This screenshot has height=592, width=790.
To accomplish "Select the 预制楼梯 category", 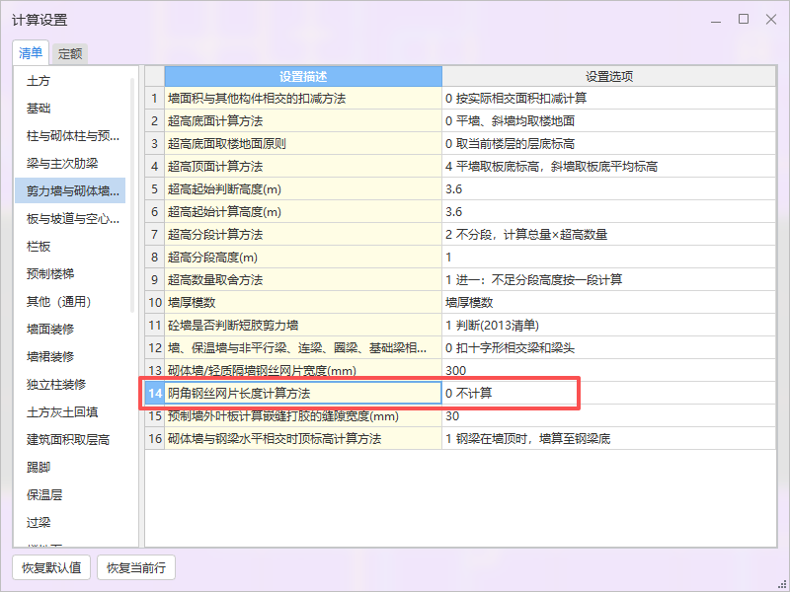I will point(49,273).
